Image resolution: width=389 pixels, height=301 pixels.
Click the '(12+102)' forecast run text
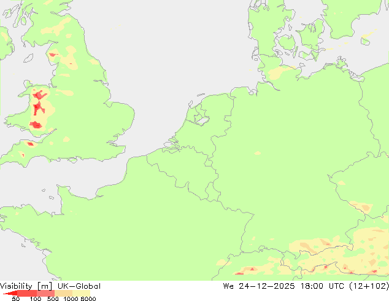coord(369,286)
